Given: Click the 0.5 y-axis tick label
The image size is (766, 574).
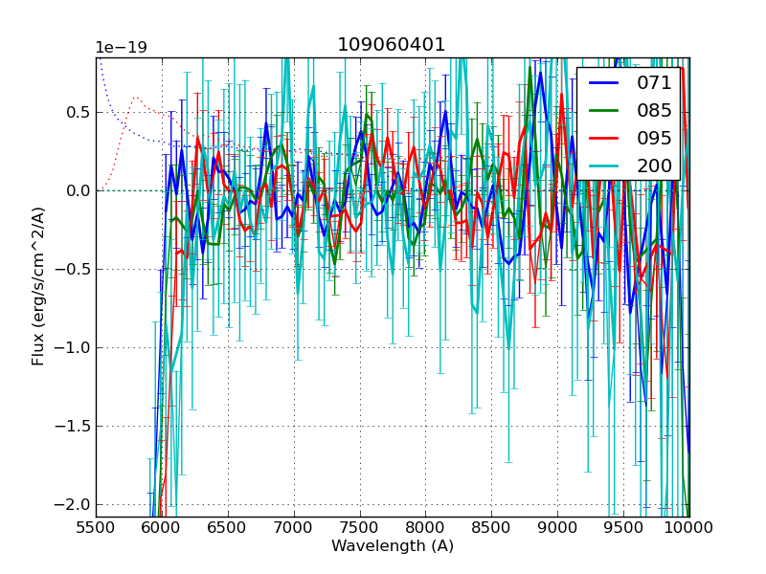Looking at the screenshot, I should 76,112.
